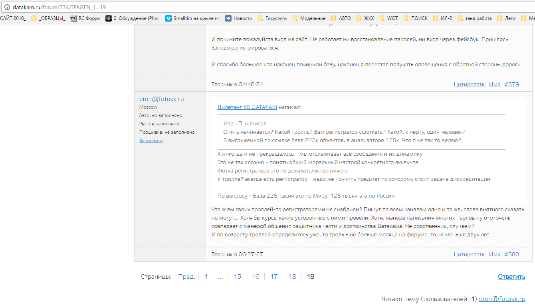
Task: Open the Модельное bookmarks folder
Action: point(309,18)
